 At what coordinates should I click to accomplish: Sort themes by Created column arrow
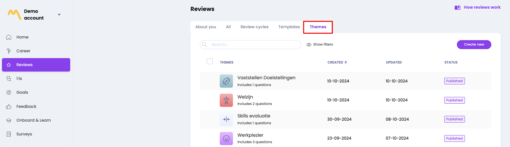346,63
